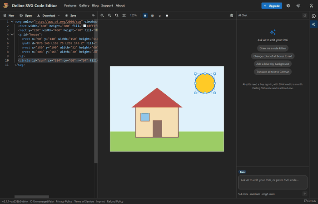Click the horizontal scrollbar of code editor
Screen dimensions: 318x204
click(31, 196)
